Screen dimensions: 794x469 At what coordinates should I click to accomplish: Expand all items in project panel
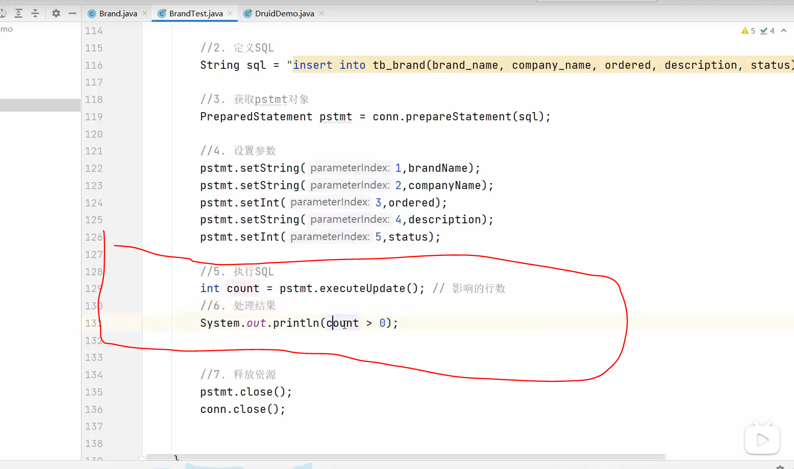click(18, 13)
